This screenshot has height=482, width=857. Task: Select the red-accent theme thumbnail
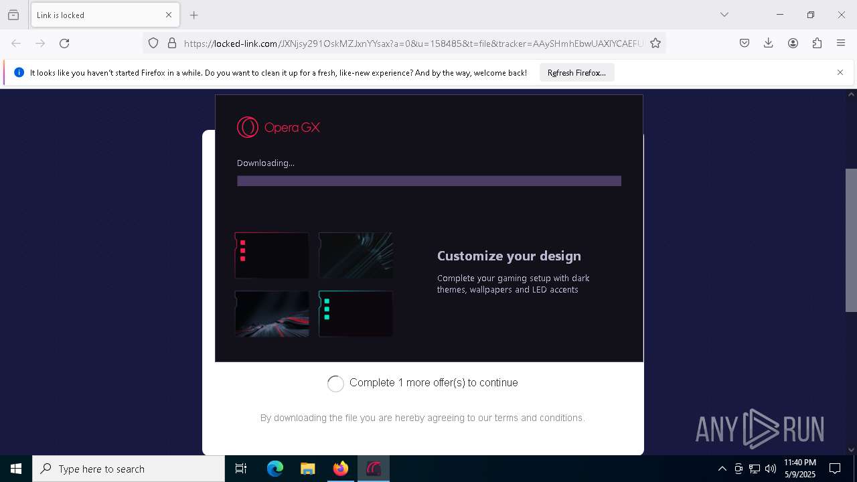272,255
